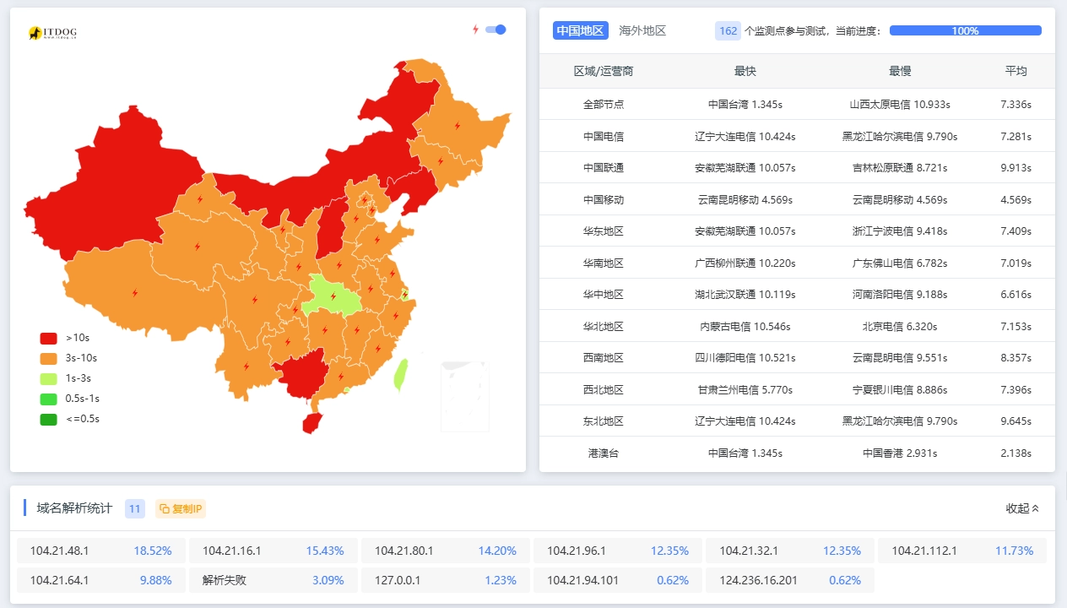Click the lightning marker on Heilongjiang

coord(458,126)
